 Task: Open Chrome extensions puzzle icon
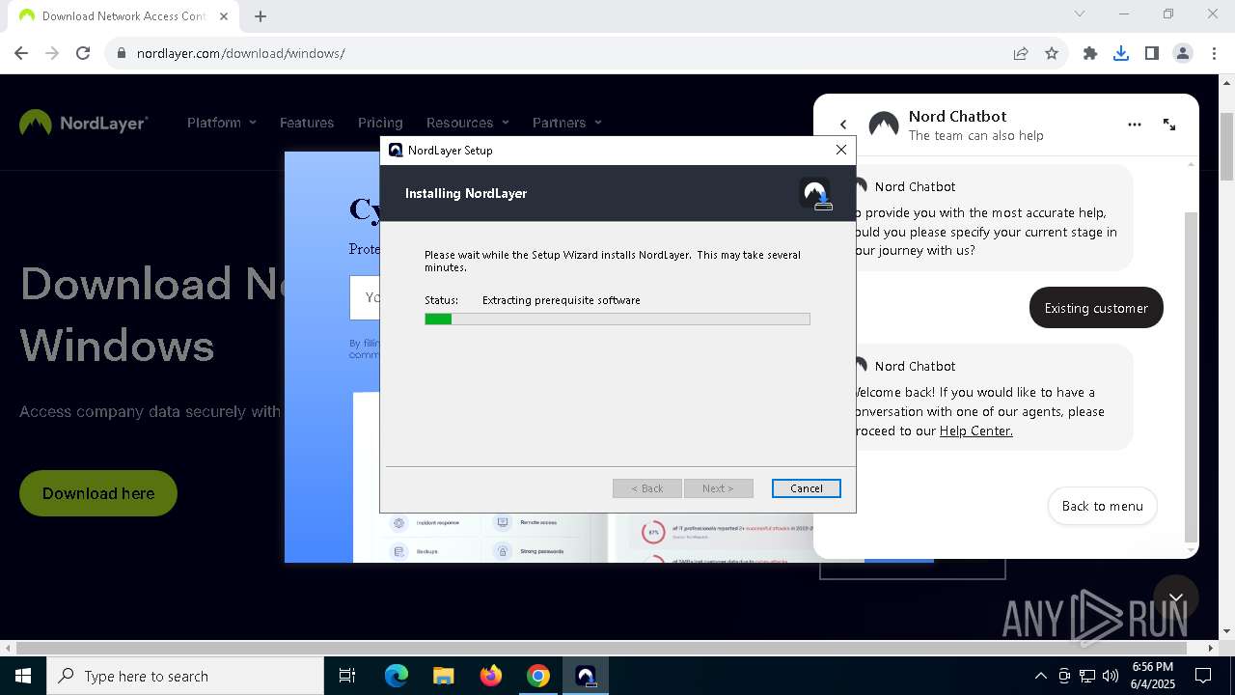coord(1090,53)
